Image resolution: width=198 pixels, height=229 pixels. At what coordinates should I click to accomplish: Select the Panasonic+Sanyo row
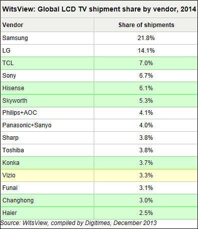[x=99, y=125]
